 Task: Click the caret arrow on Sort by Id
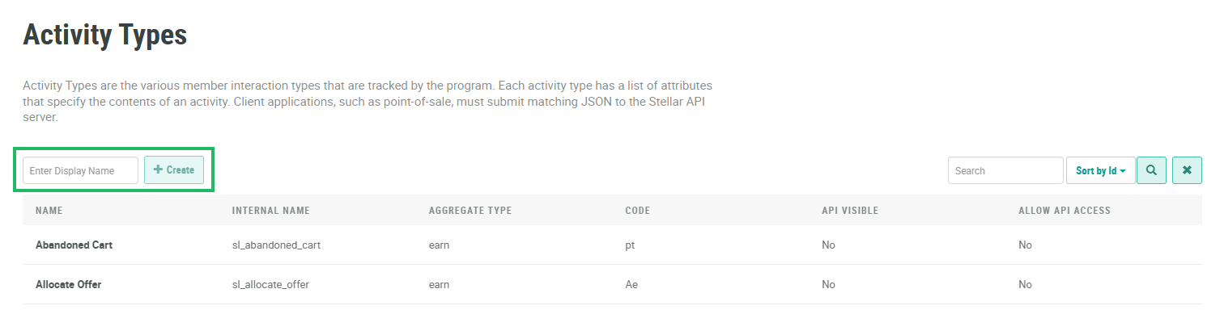click(1123, 171)
